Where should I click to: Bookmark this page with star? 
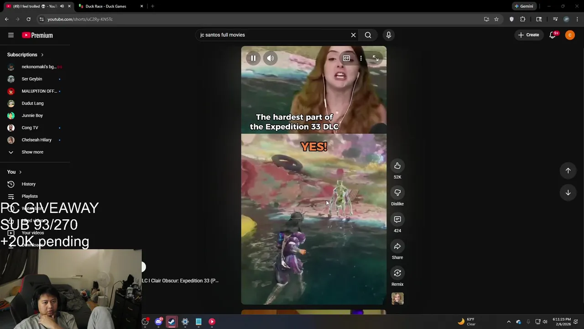496,19
